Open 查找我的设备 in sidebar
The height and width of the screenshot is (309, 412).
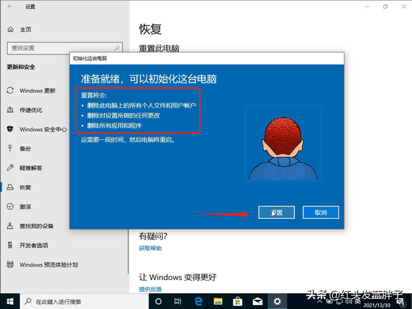pyautogui.click(x=36, y=226)
